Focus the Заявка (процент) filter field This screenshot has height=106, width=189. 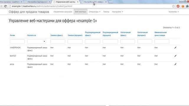click(x=75, y=42)
